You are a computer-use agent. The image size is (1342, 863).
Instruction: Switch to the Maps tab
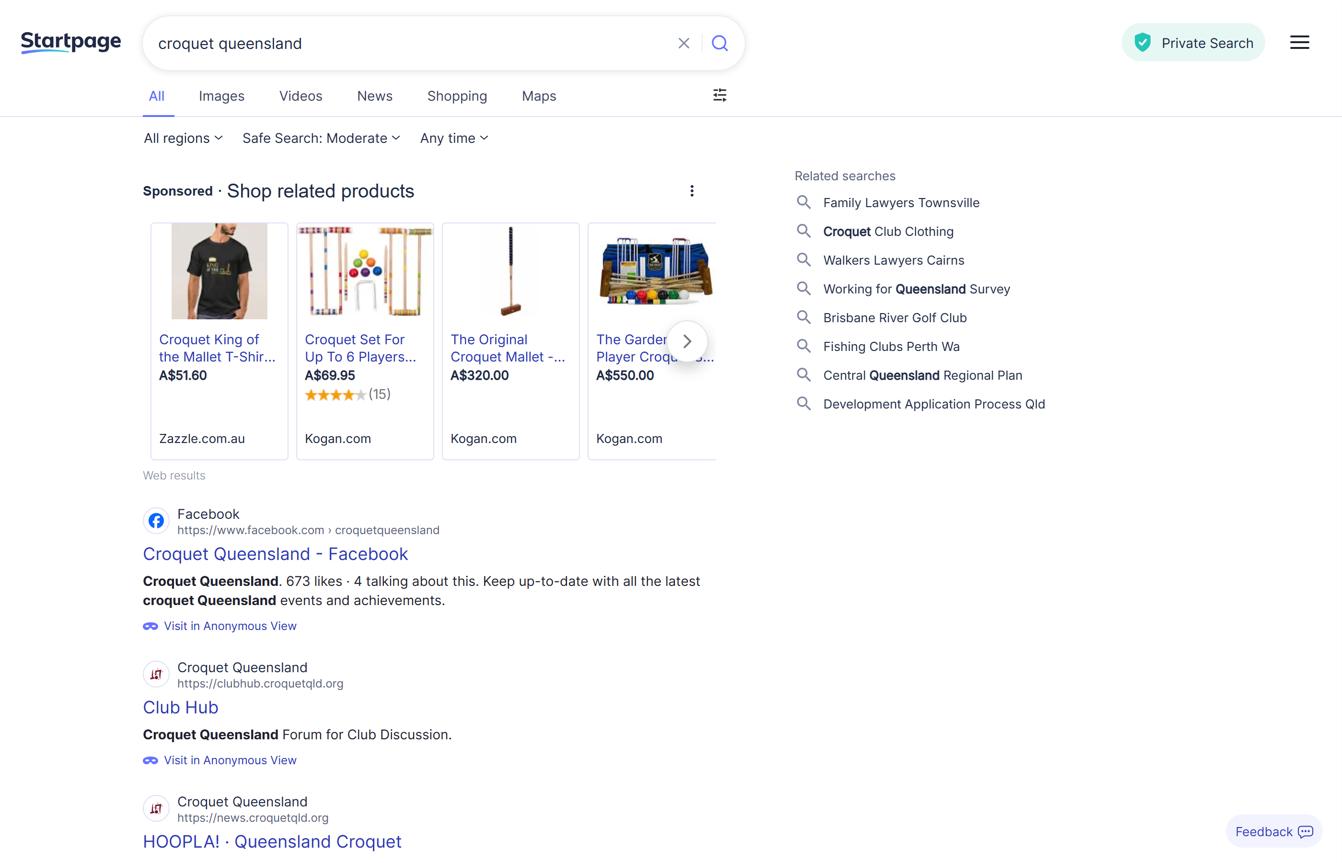539,96
